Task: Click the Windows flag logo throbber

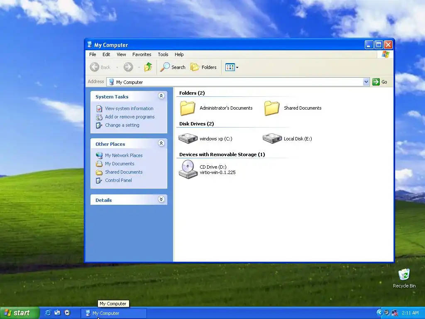Action: (x=385, y=54)
